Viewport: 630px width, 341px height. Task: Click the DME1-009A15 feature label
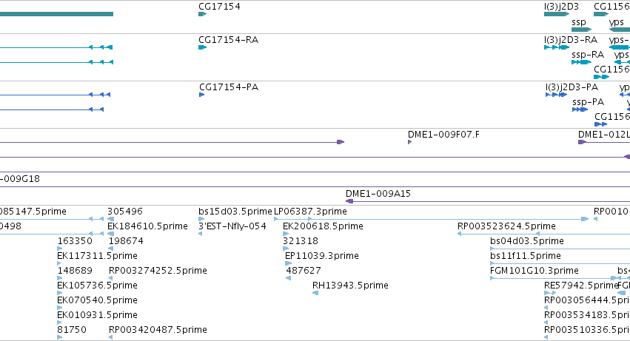click(378, 194)
